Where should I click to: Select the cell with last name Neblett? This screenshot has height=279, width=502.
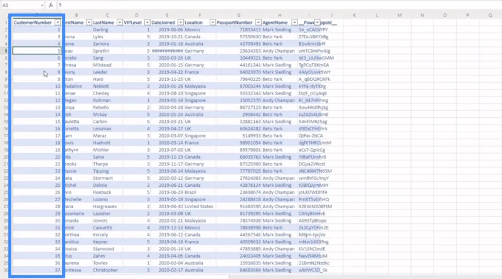(107, 86)
